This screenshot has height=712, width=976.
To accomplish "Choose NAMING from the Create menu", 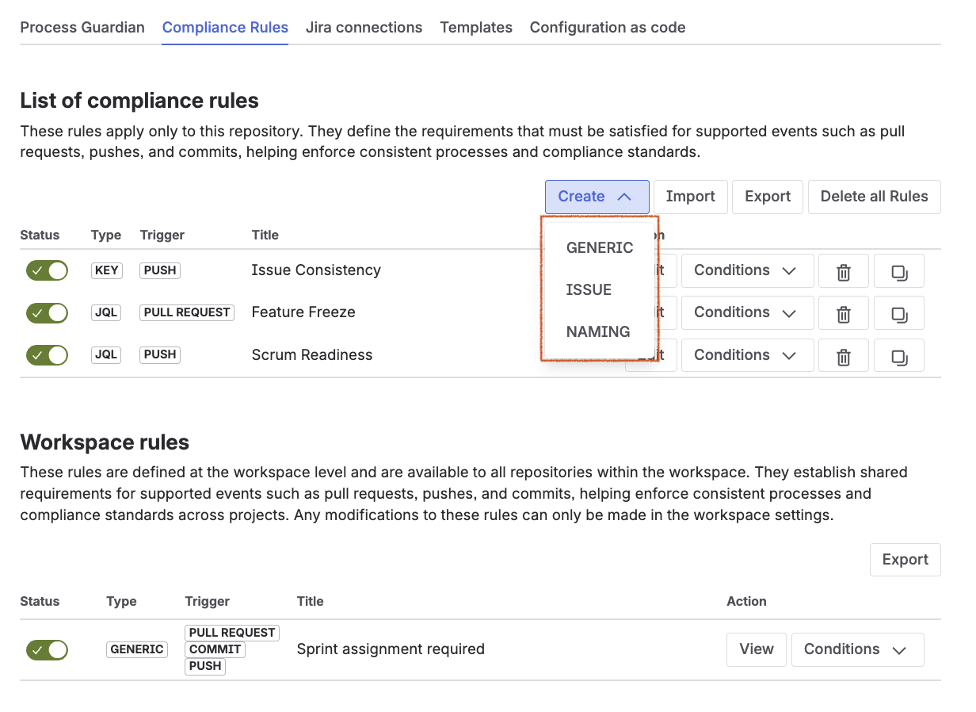I will coord(600,331).
